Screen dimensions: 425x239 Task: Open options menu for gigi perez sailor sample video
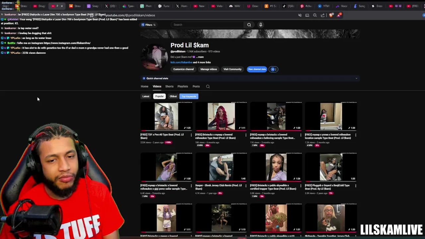(191, 186)
